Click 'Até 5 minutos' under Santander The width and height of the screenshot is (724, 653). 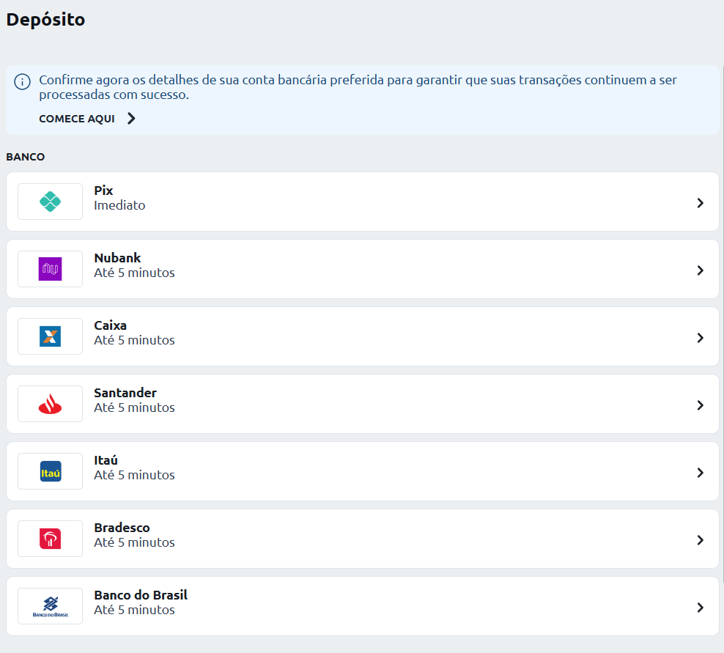[x=134, y=407]
